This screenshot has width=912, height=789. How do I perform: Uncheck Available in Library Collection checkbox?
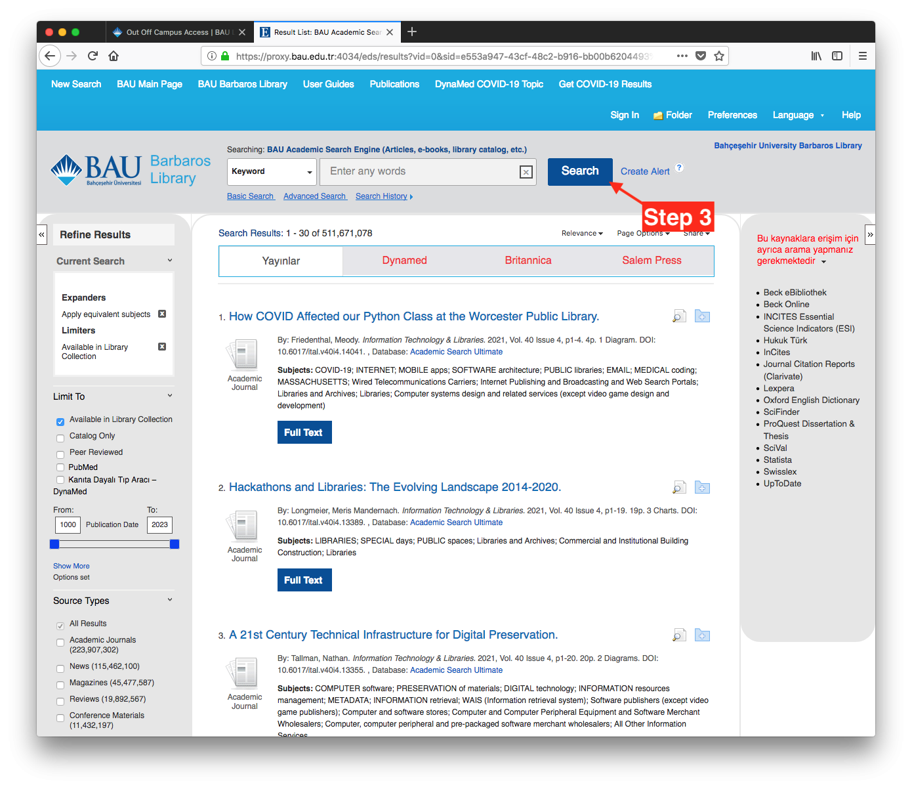point(60,422)
